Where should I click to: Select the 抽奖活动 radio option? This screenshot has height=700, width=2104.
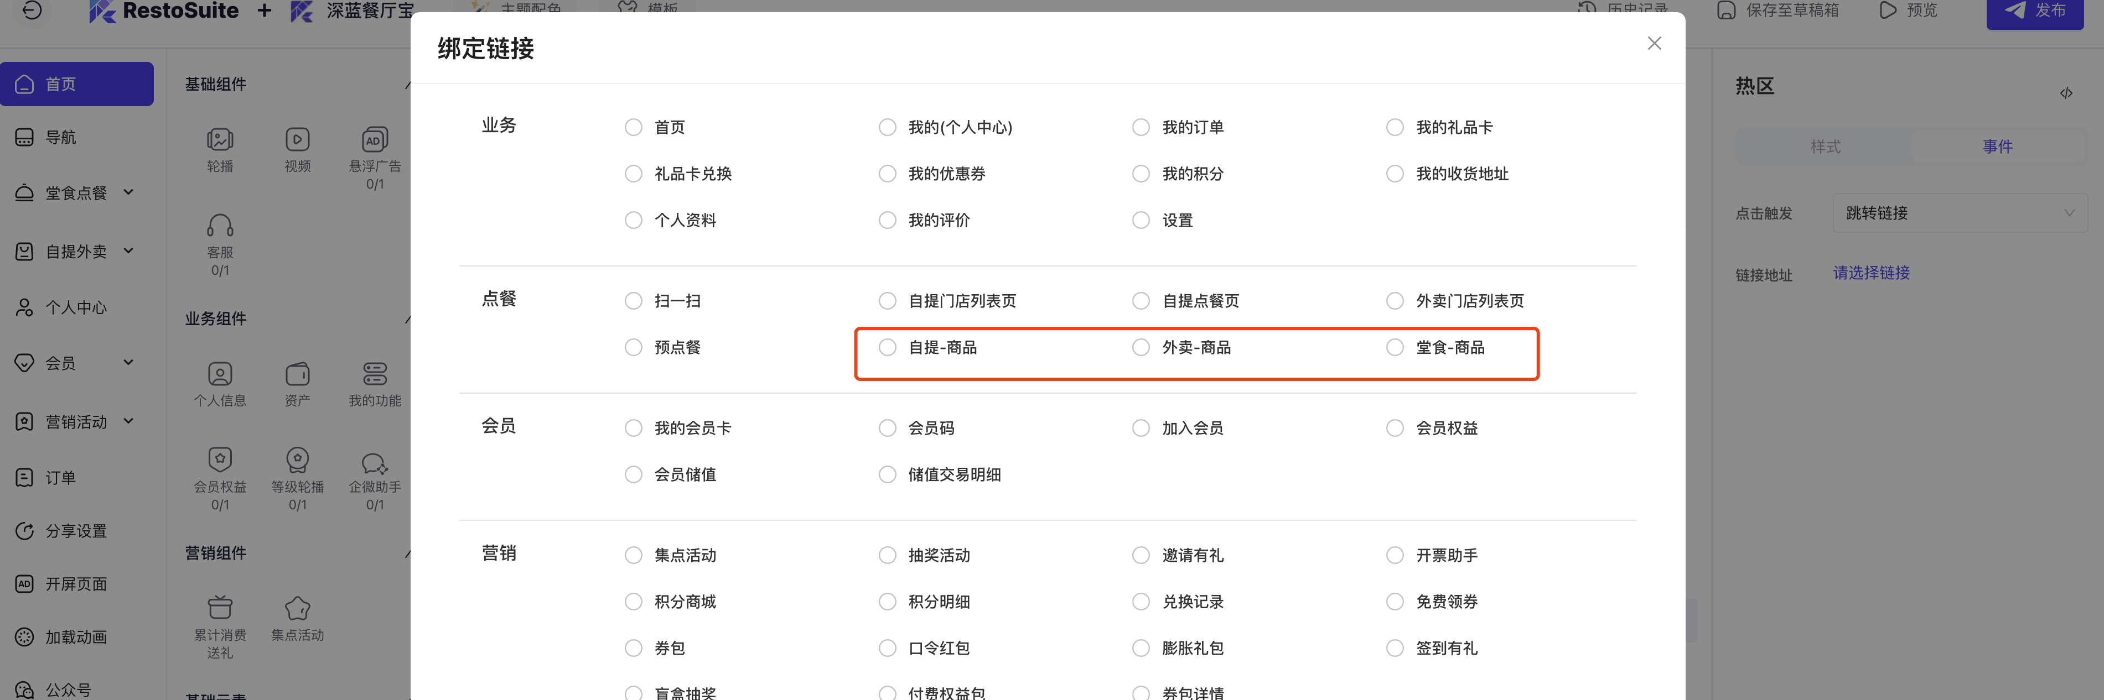887,556
